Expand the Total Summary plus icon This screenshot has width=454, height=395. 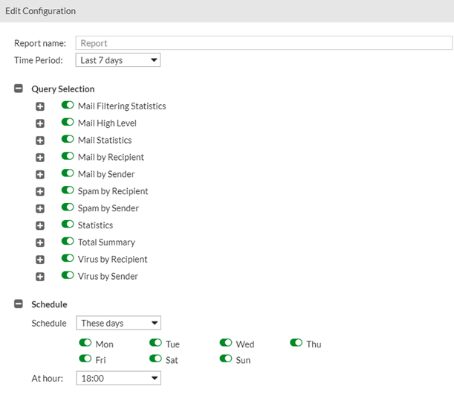40,243
